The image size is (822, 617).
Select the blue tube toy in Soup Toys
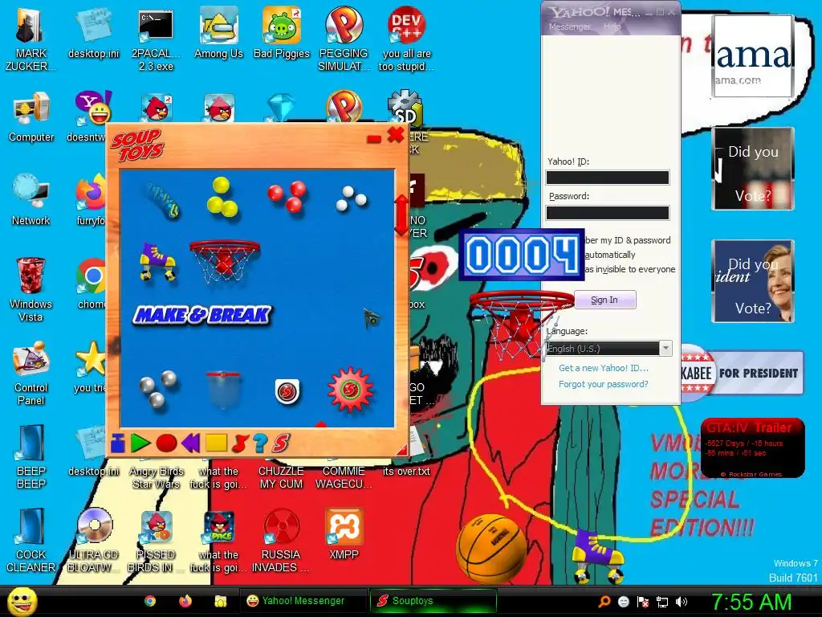(161, 200)
